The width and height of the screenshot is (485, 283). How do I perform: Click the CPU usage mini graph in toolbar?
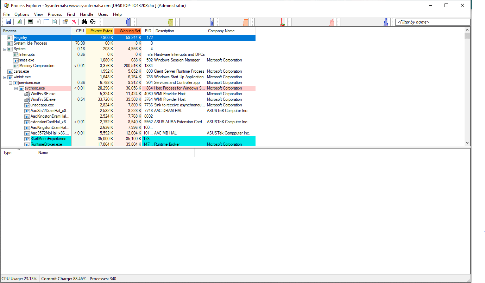click(x=117, y=22)
